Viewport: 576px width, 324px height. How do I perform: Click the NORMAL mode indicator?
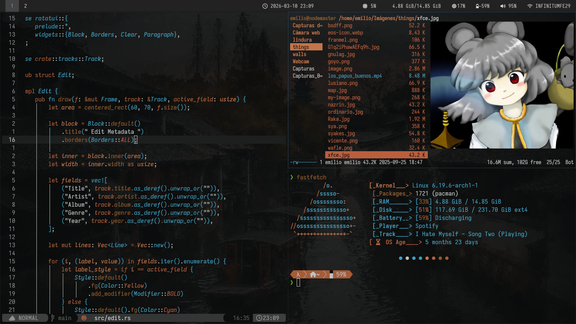[x=28, y=318]
